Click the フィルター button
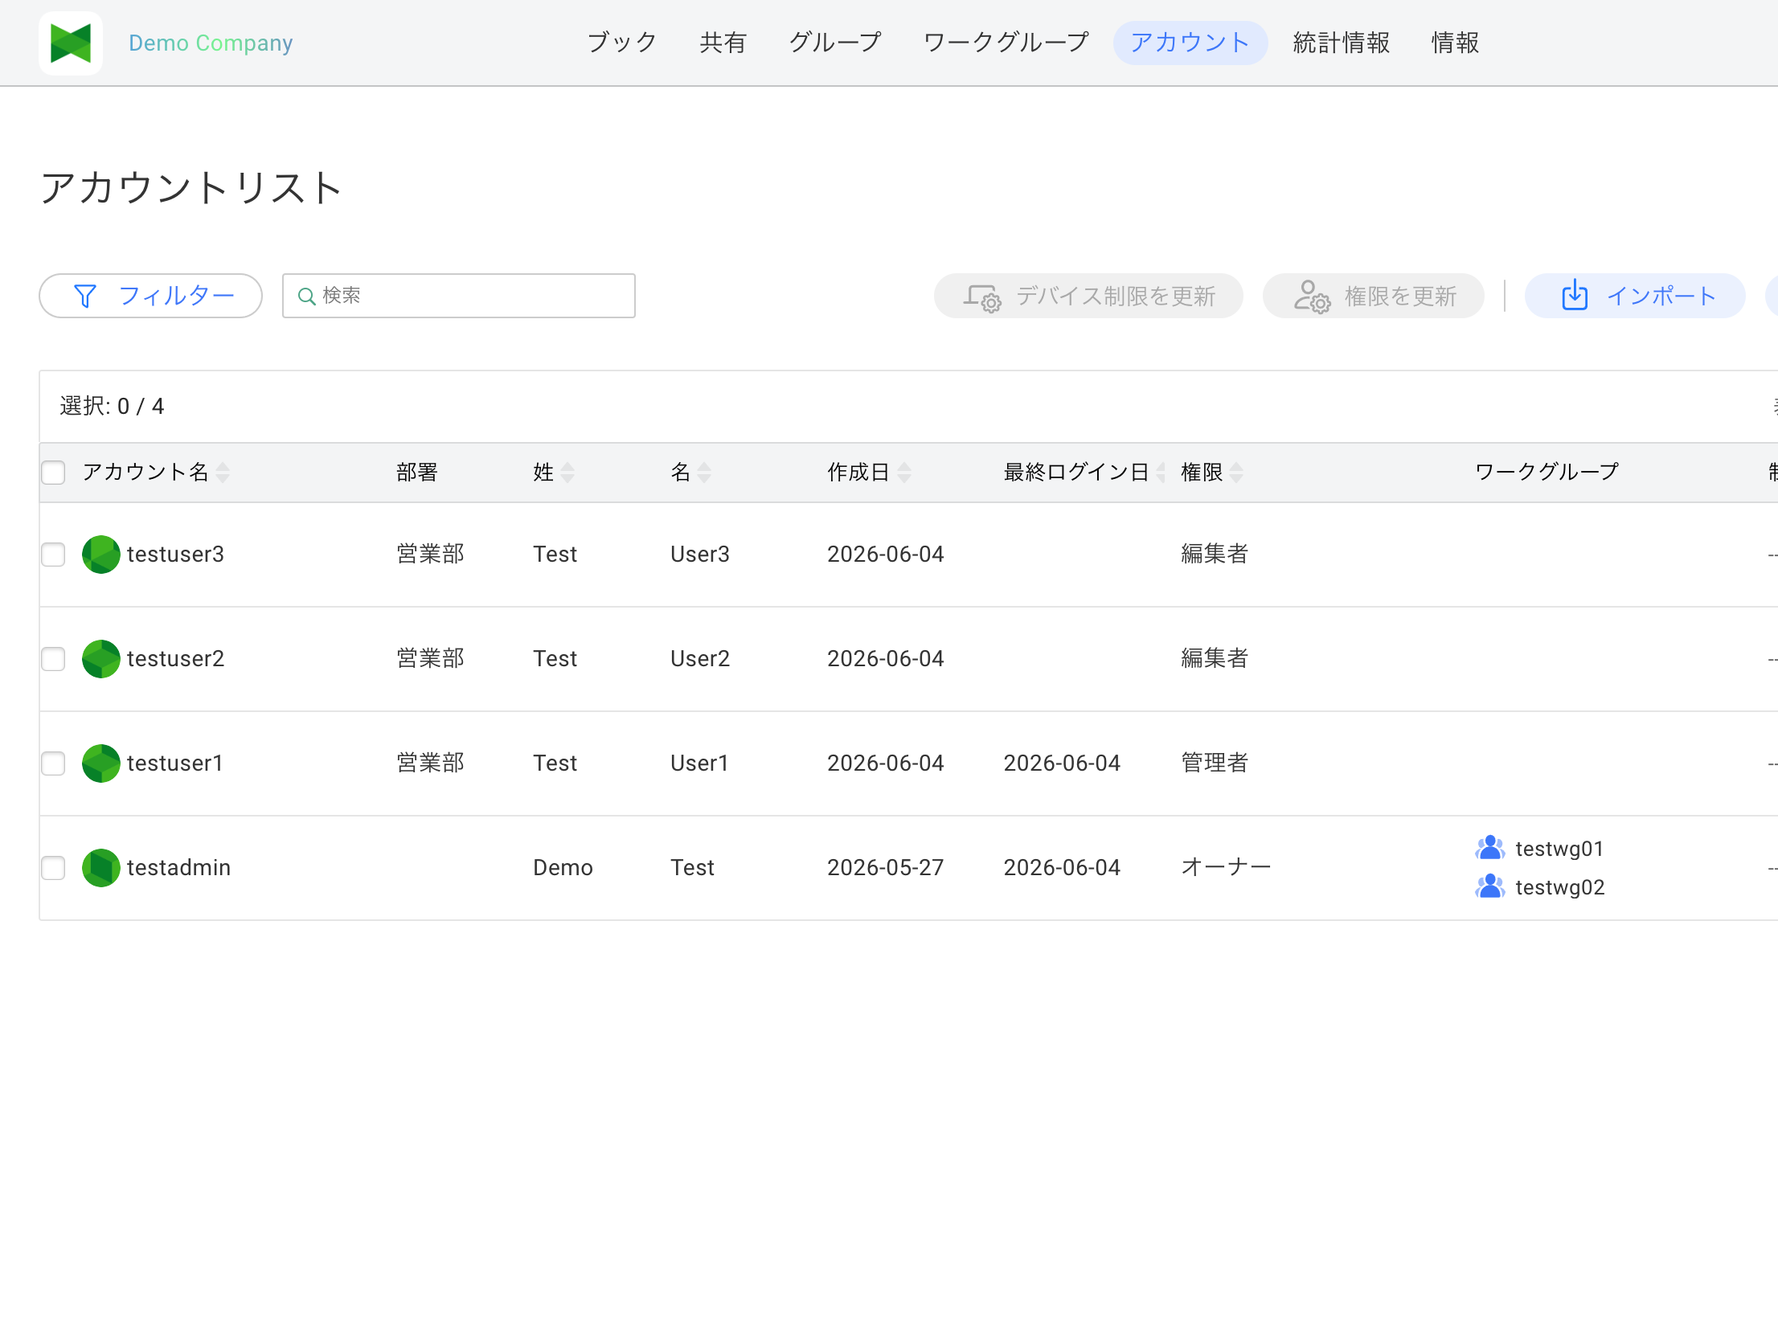Image resolution: width=1778 pixels, height=1318 pixels. pos(151,296)
